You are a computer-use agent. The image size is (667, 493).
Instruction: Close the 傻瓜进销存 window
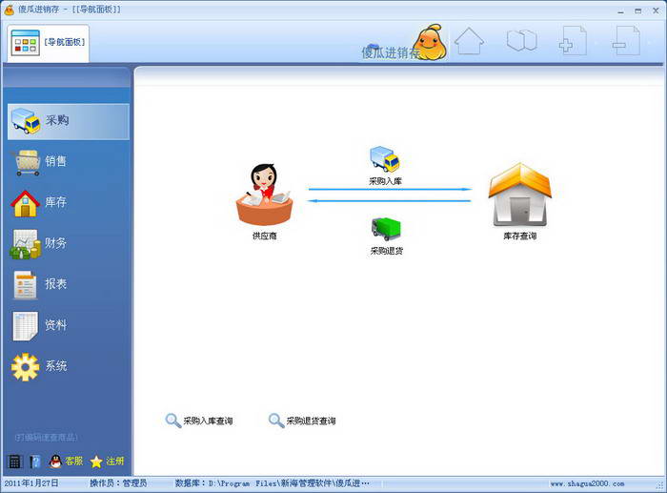[x=656, y=11]
